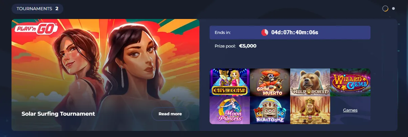Click the countdown timer text
Screen dimensions: 408x137
click(x=295, y=33)
